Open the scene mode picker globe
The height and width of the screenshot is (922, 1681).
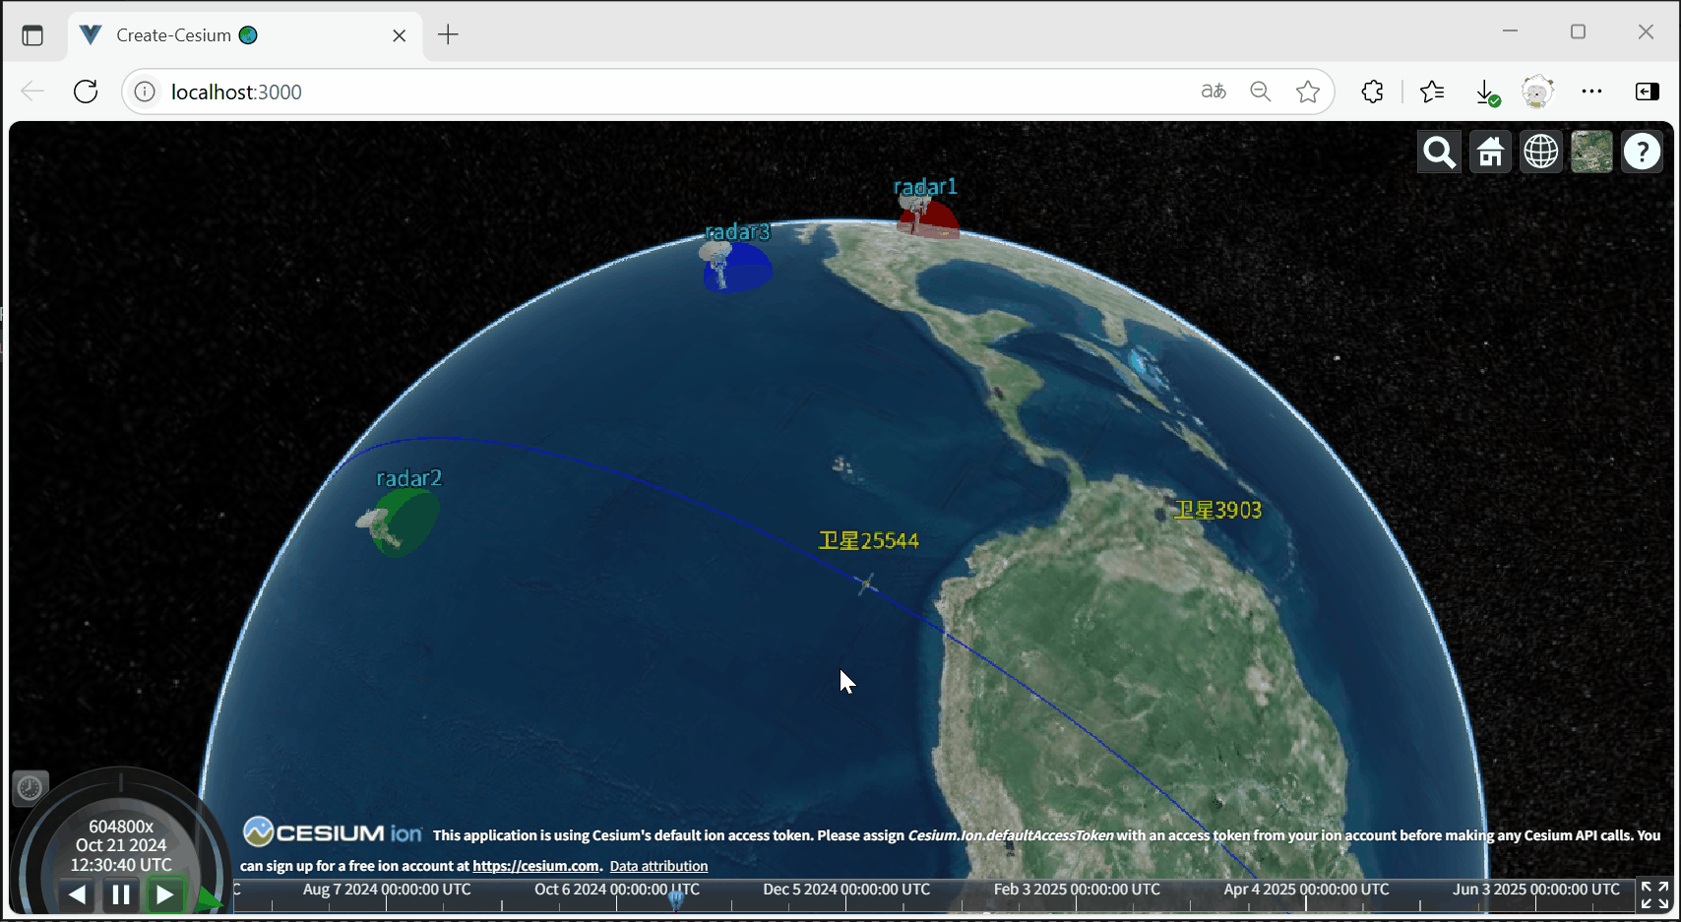(x=1541, y=153)
